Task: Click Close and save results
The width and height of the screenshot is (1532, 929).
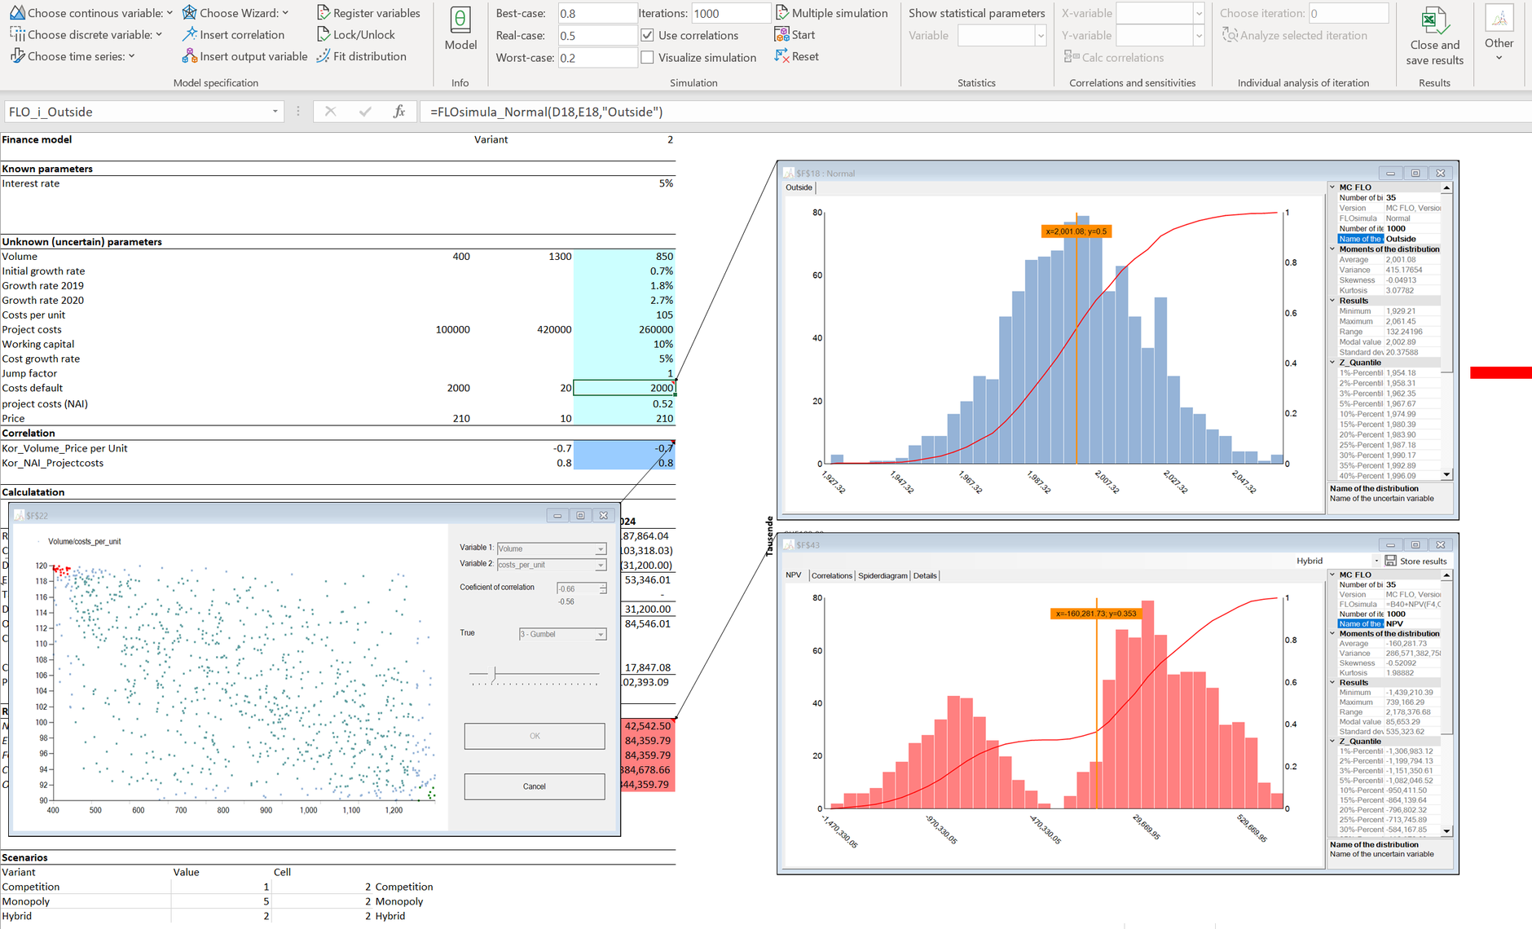Action: 1434,37
